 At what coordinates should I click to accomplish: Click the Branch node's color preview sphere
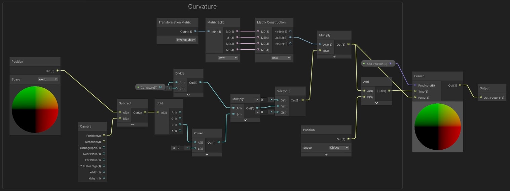pyautogui.click(x=437, y=127)
